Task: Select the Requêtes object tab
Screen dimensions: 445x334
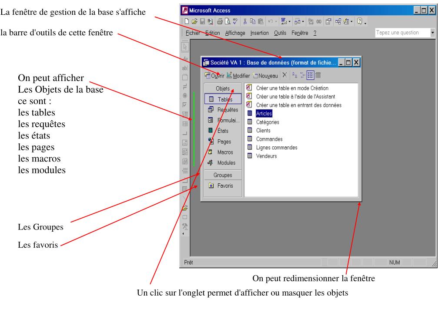Action: (223, 110)
